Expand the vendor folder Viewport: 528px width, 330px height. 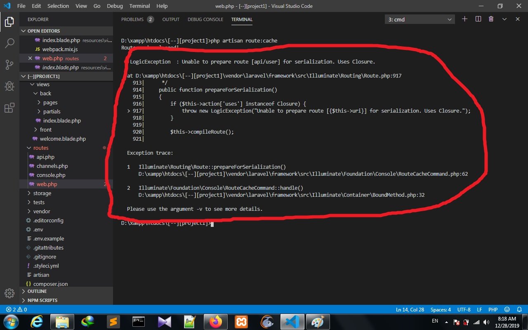66,211
